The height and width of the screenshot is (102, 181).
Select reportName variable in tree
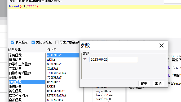click(x=104, y=91)
